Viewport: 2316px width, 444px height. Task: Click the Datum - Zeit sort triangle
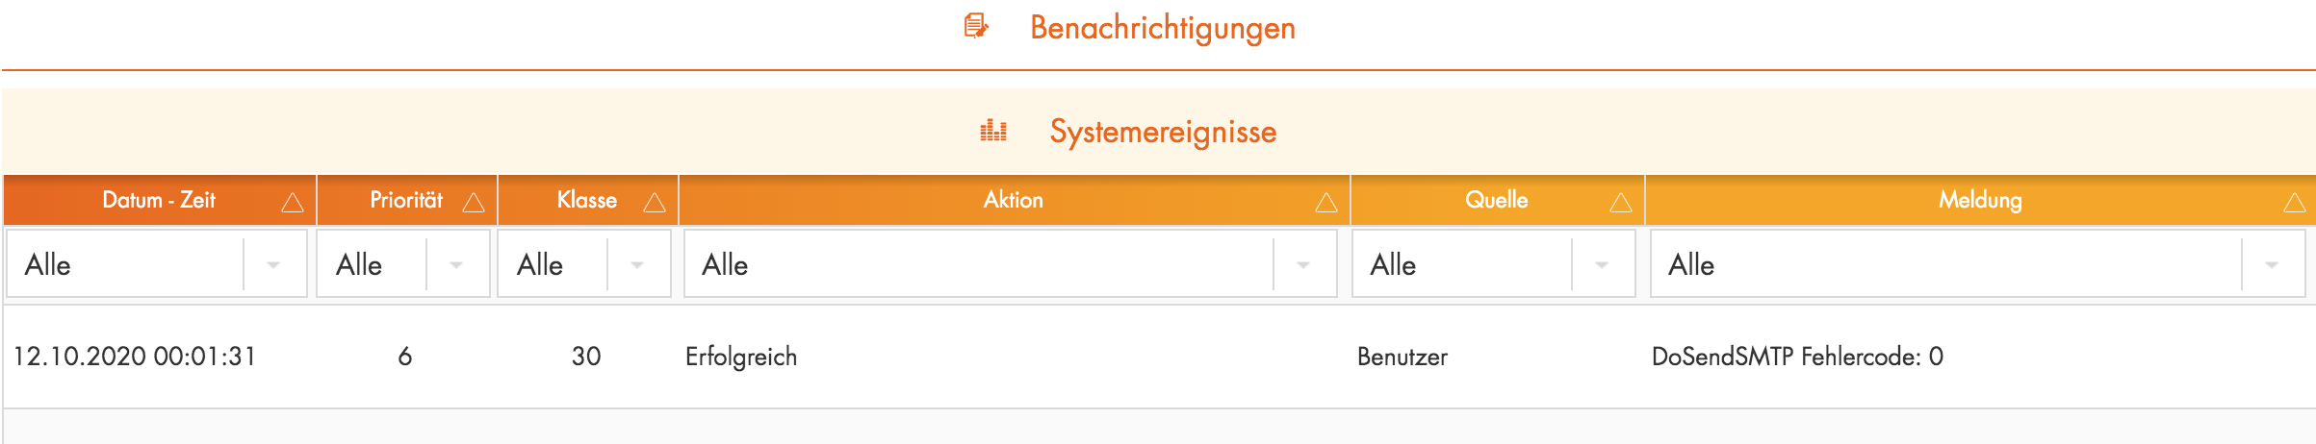pos(293,202)
